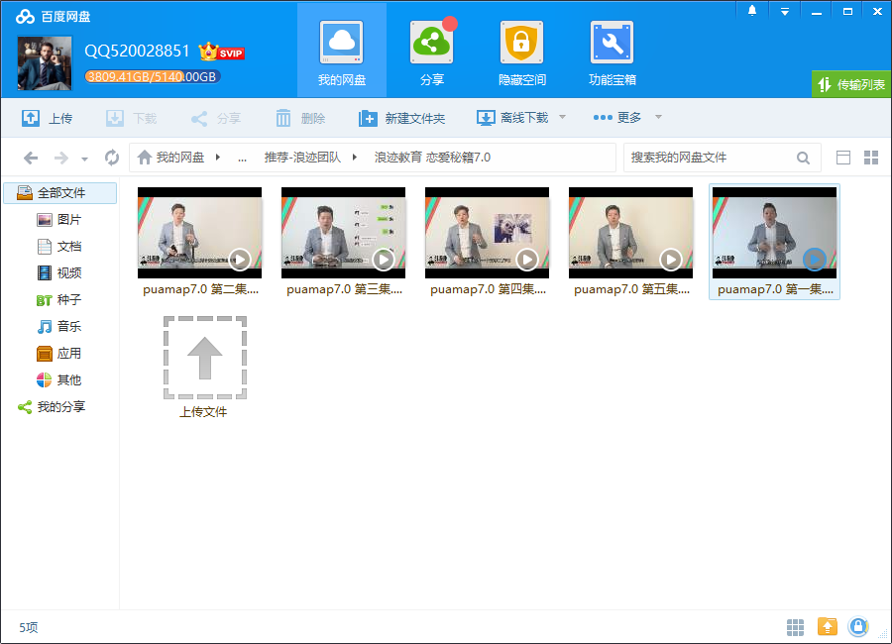Click the puamap7.0 第二集 file name

(x=201, y=289)
